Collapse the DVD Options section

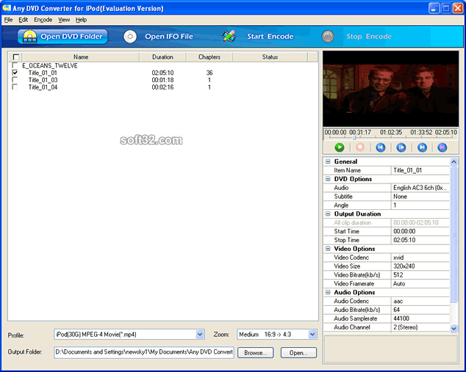tap(328, 179)
